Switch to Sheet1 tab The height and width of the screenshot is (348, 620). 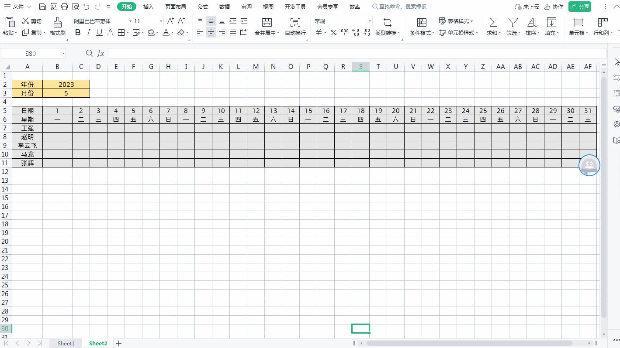66,343
